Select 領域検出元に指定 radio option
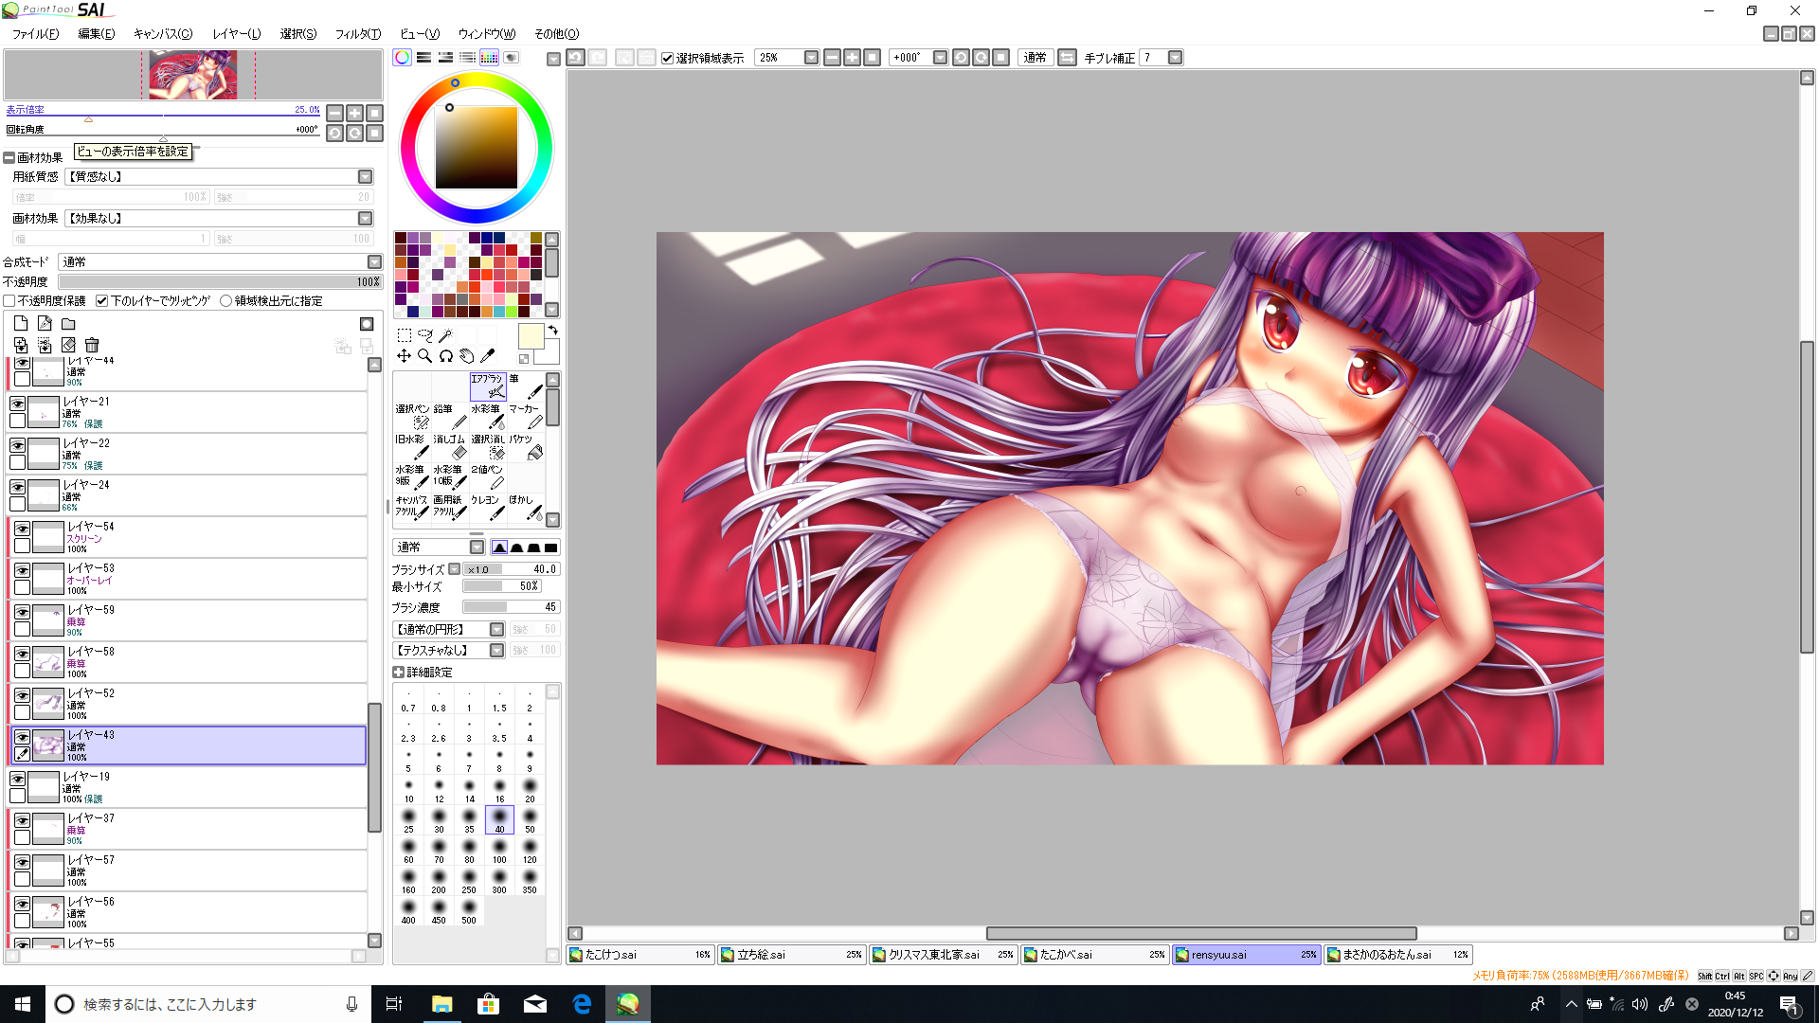 (225, 301)
